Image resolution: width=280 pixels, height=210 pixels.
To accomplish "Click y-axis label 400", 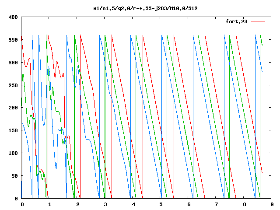I will tap(13, 17).
